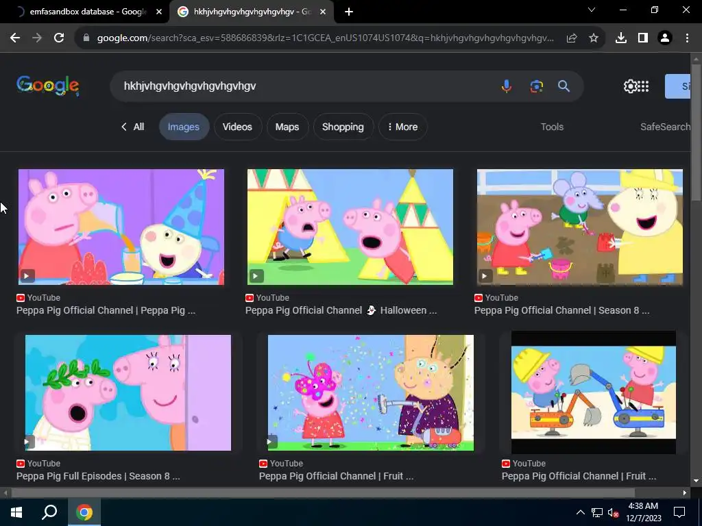Open Windows taskbar search

point(49,512)
